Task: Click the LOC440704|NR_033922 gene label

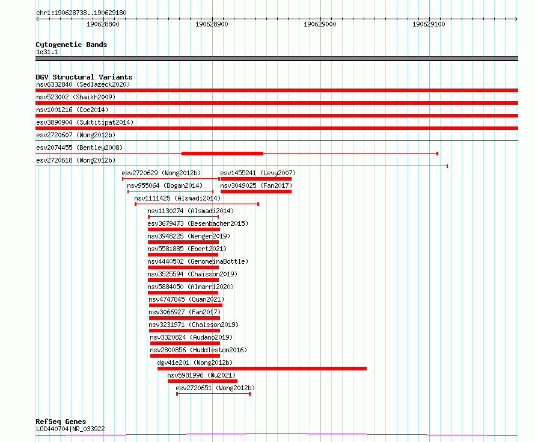Action: point(70,429)
